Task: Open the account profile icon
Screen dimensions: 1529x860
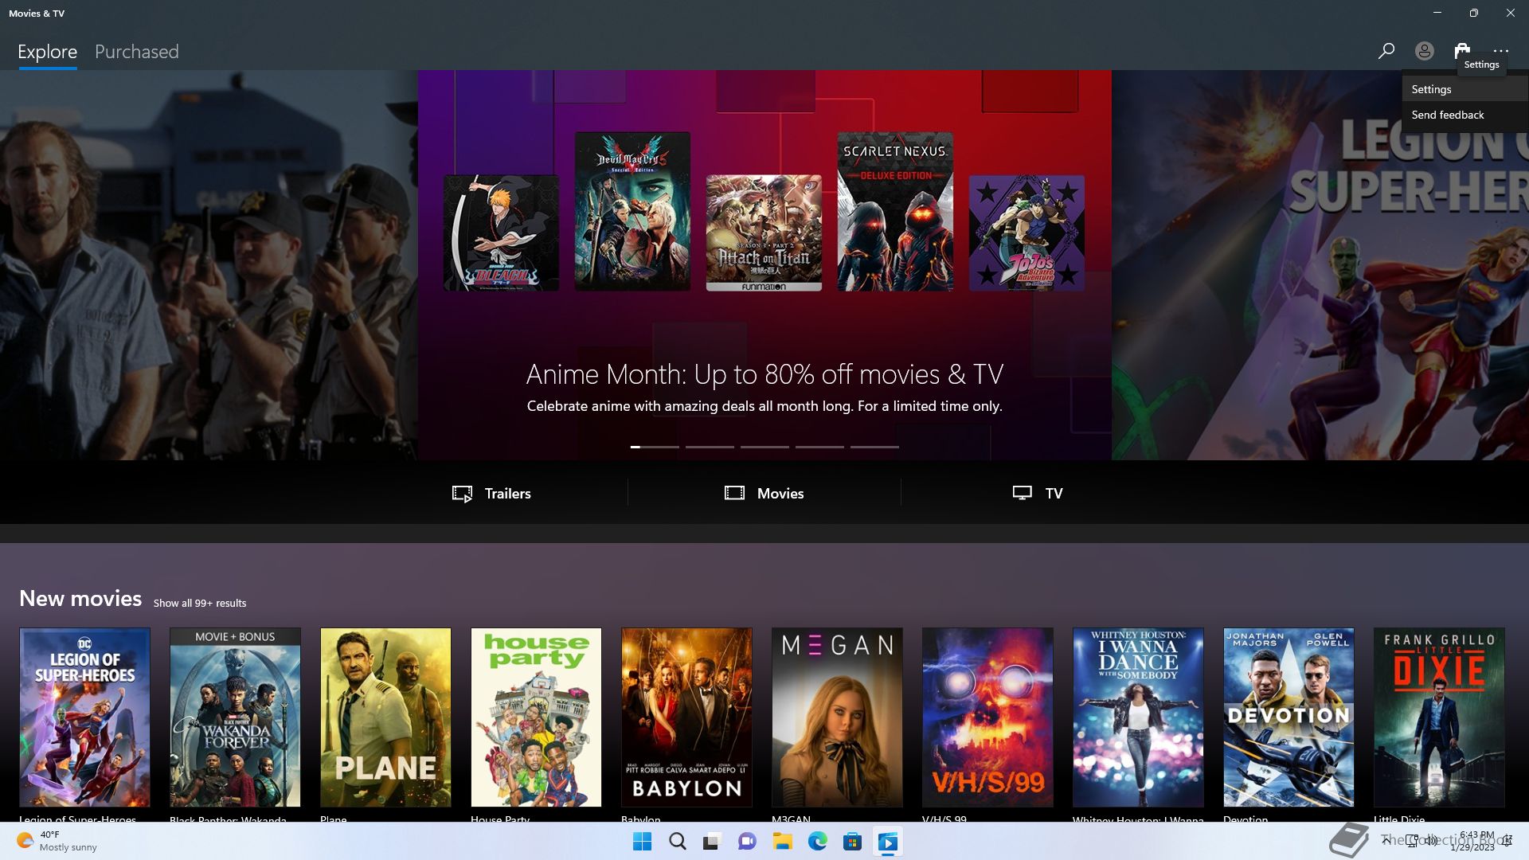Action: tap(1424, 51)
